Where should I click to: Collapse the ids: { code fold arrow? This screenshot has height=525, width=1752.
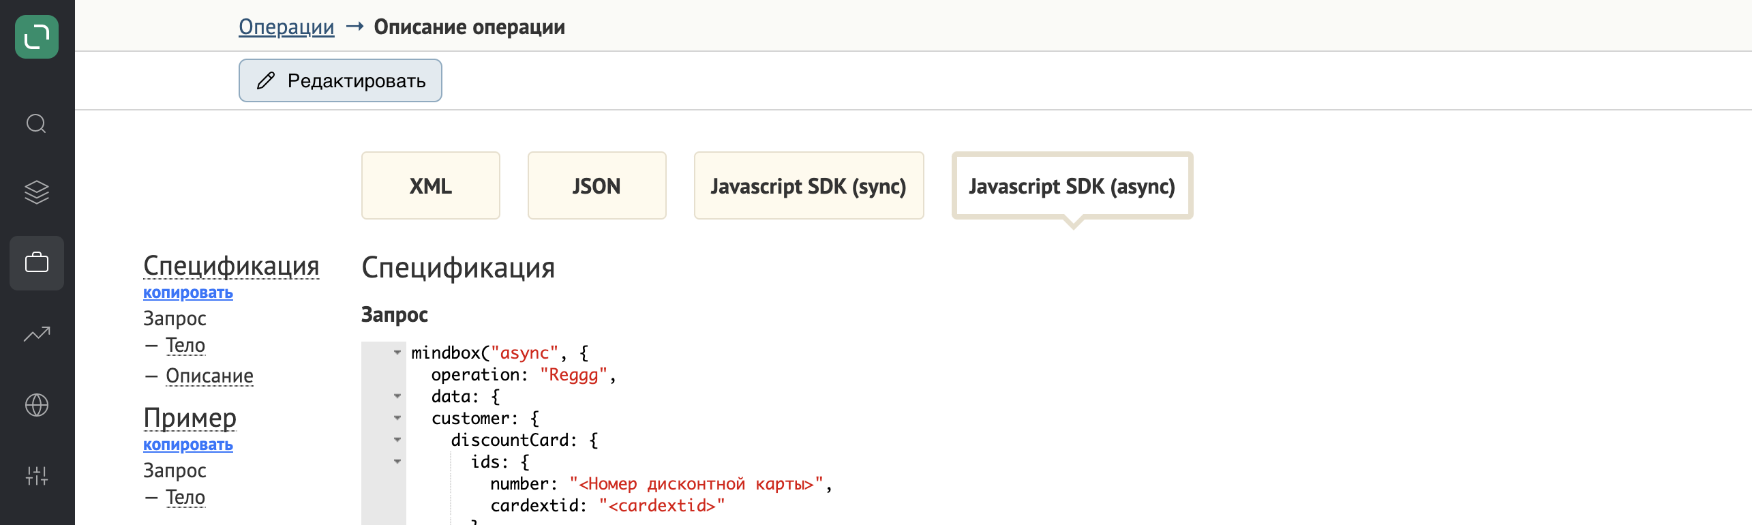pyautogui.click(x=397, y=462)
